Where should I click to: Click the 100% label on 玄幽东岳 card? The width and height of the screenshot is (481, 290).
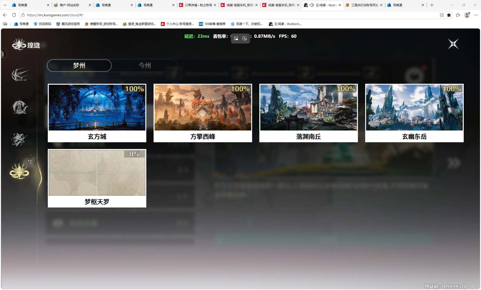point(452,89)
